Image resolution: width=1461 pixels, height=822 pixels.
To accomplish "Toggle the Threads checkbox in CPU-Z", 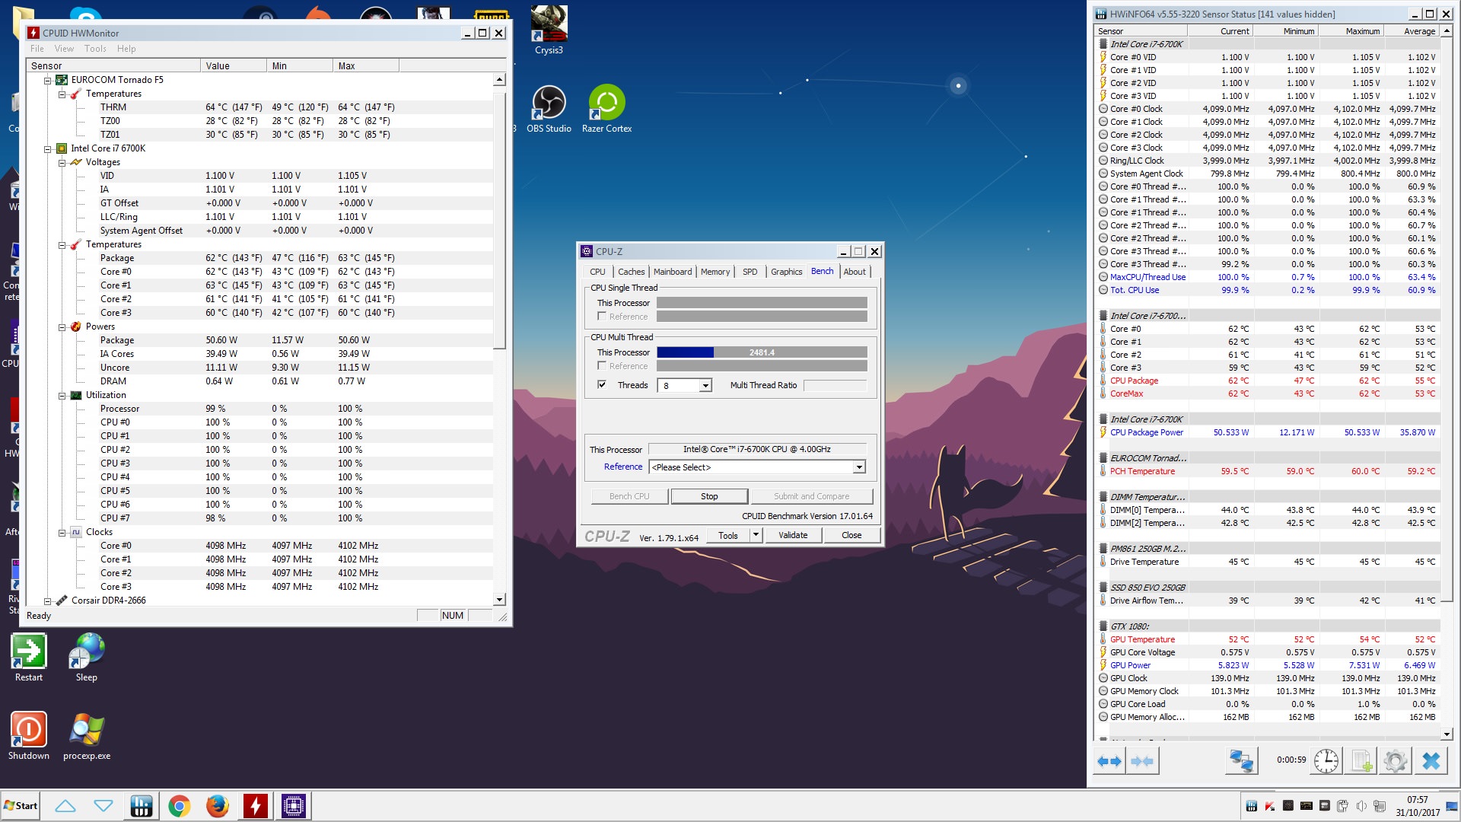I will [602, 385].
